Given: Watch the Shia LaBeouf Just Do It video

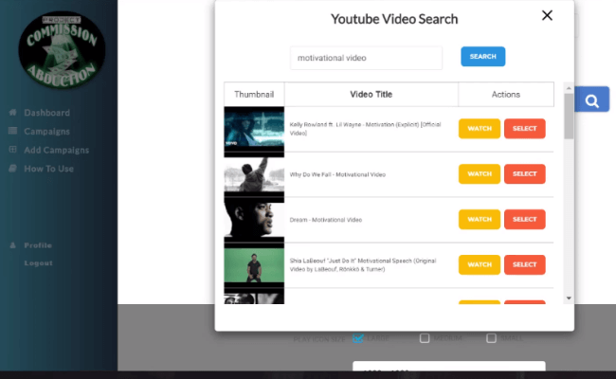Looking at the screenshot, I should [x=480, y=264].
